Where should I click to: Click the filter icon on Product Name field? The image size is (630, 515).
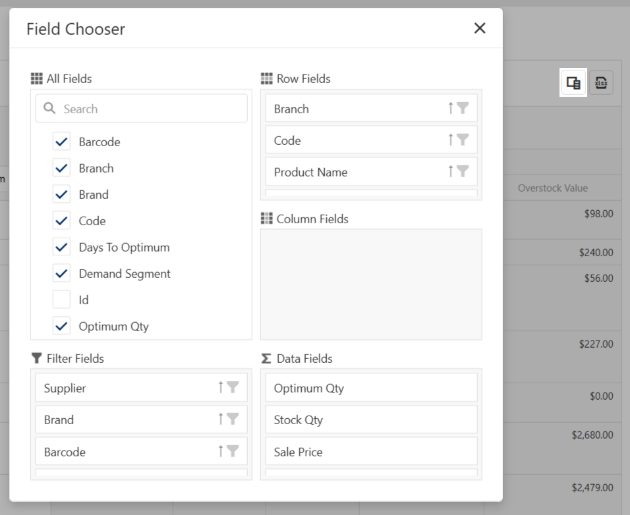coord(463,171)
